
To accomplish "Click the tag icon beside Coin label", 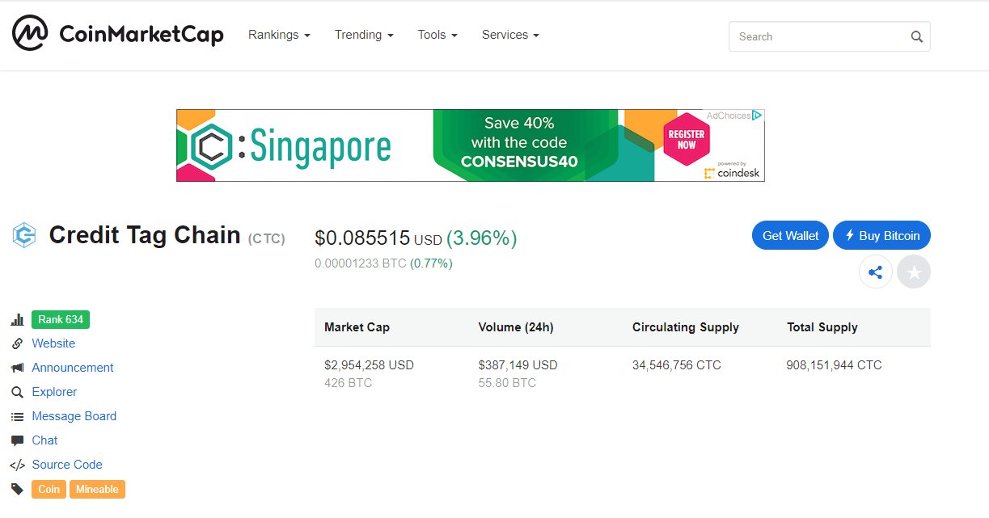I will tap(17, 489).
